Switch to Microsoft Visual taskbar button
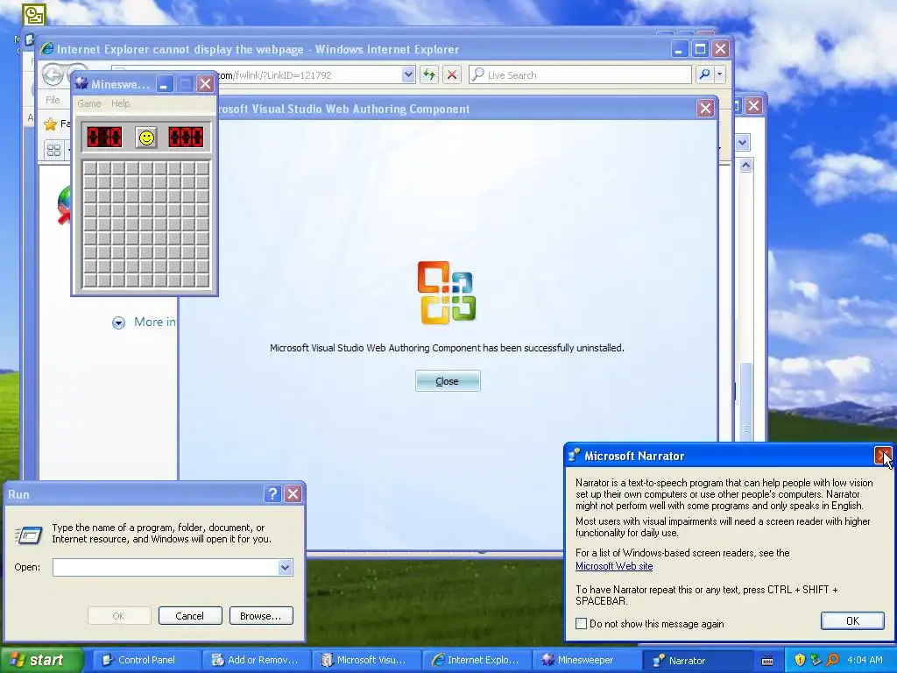The image size is (897, 673). (x=365, y=660)
